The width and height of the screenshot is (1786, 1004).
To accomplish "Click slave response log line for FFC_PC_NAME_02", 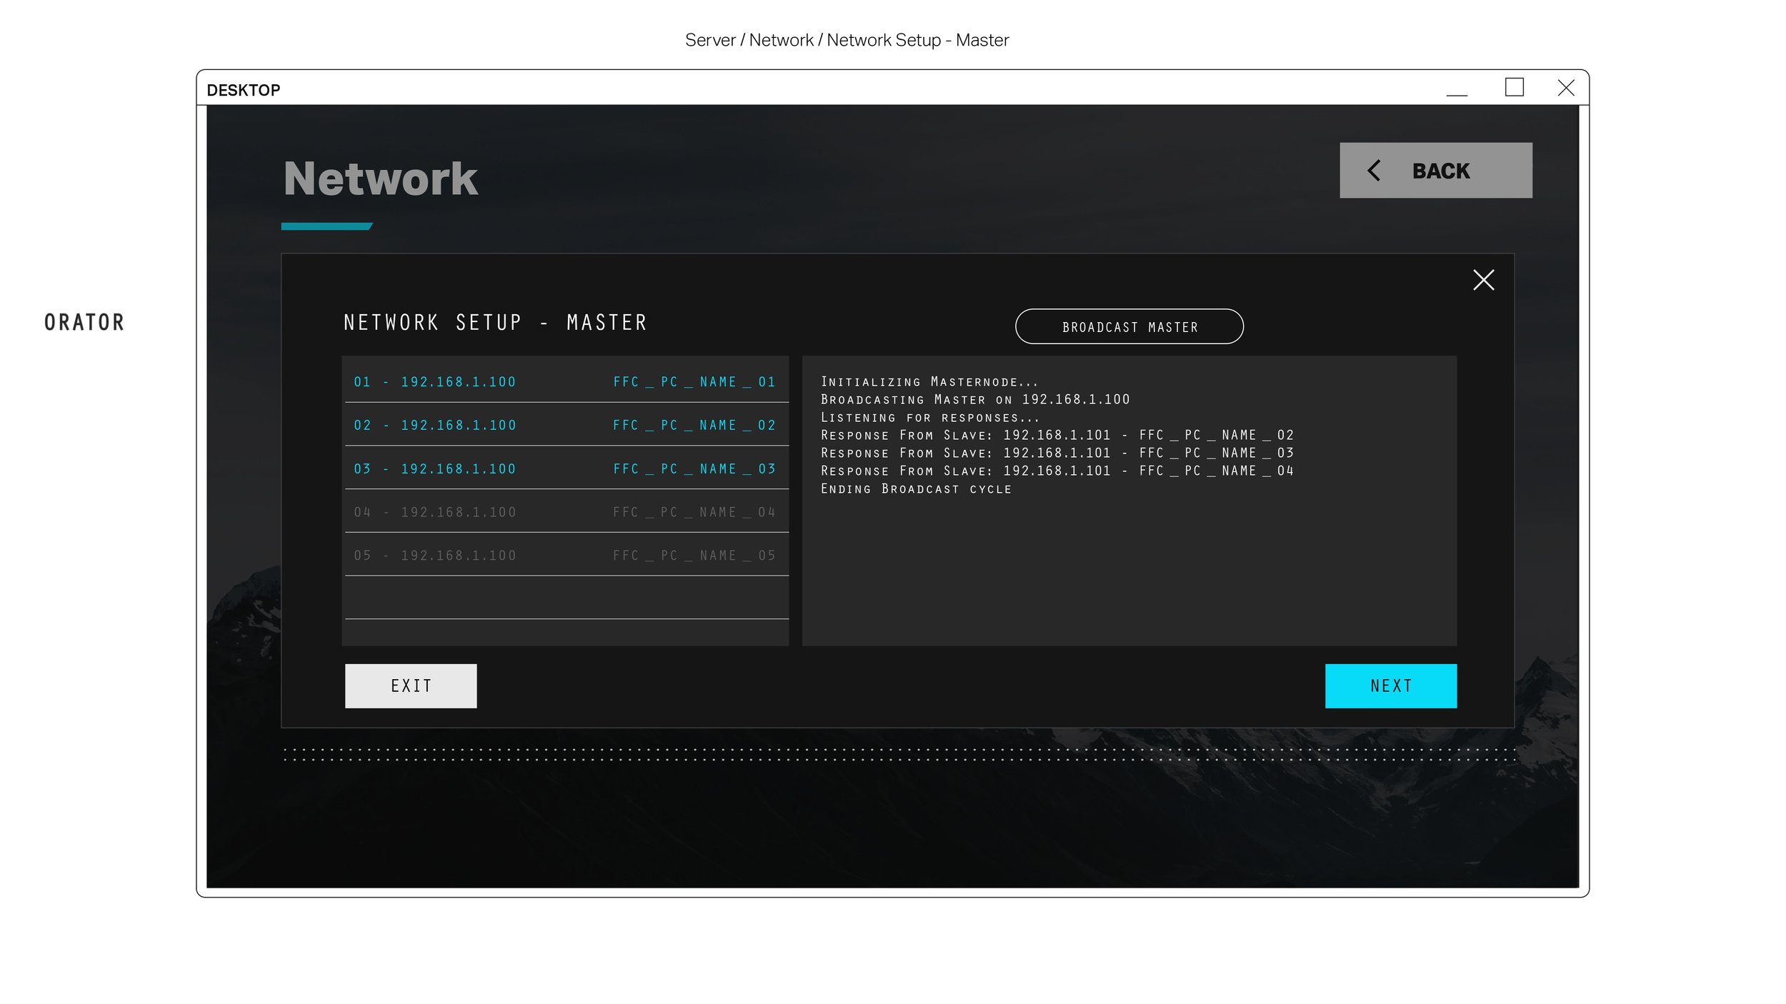I will (x=1057, y=436).
